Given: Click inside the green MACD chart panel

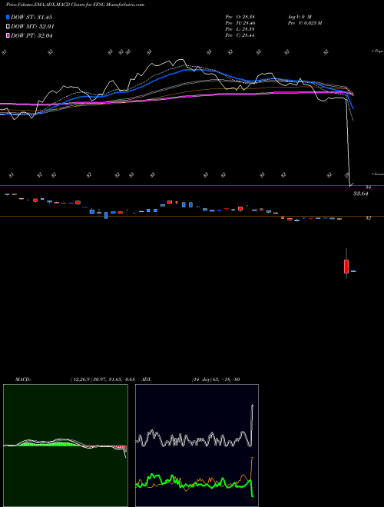Looking at the screenshot, I should pyautogui.click(x=65, y=446).
